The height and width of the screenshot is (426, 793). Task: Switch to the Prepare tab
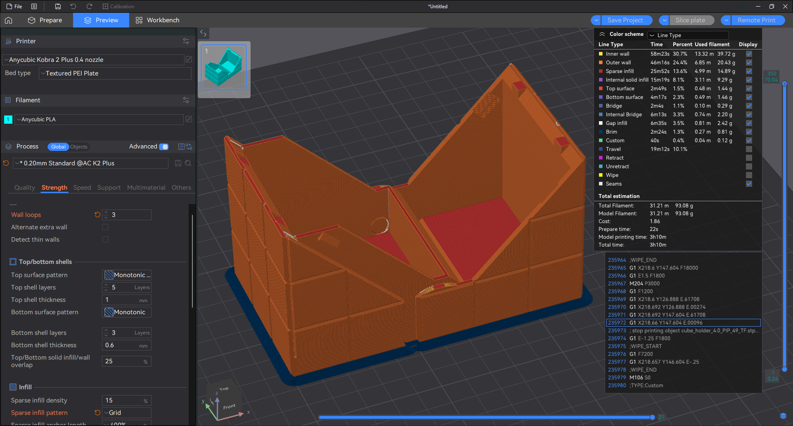click(45, 20)
